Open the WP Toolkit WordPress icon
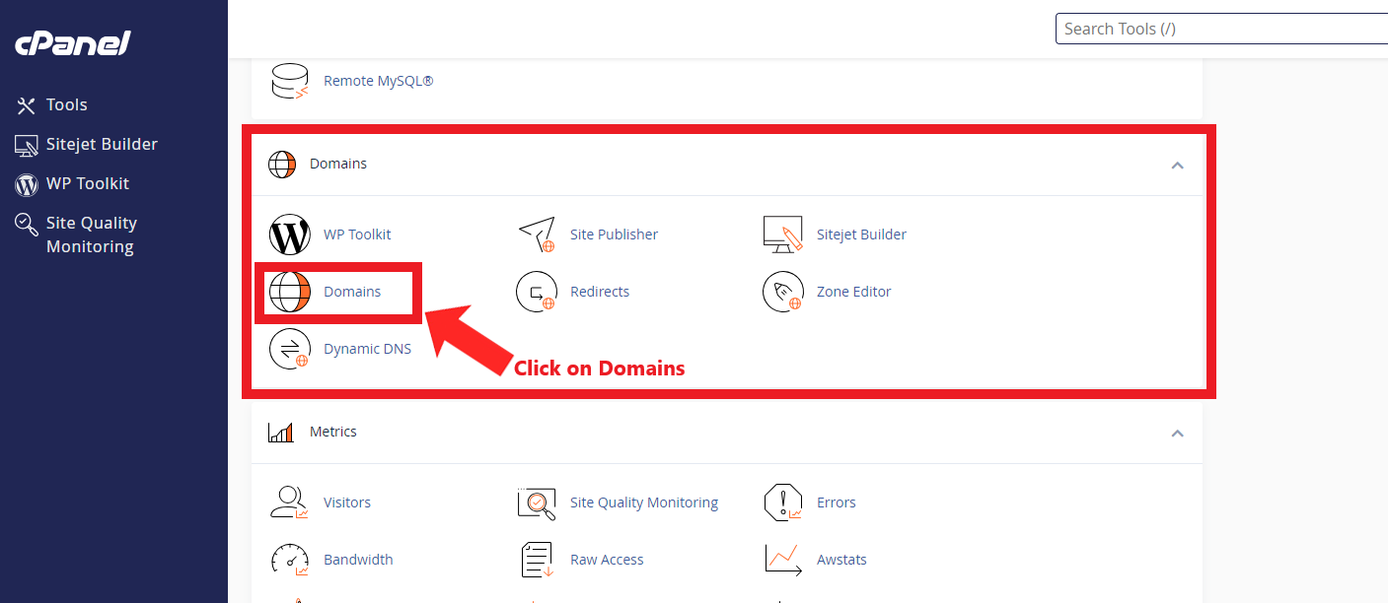 coord(290,234)
